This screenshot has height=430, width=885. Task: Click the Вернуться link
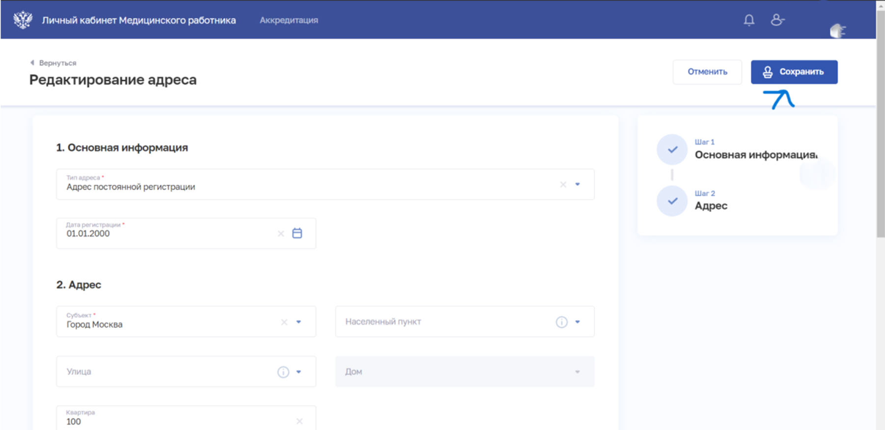click(57, 63)
